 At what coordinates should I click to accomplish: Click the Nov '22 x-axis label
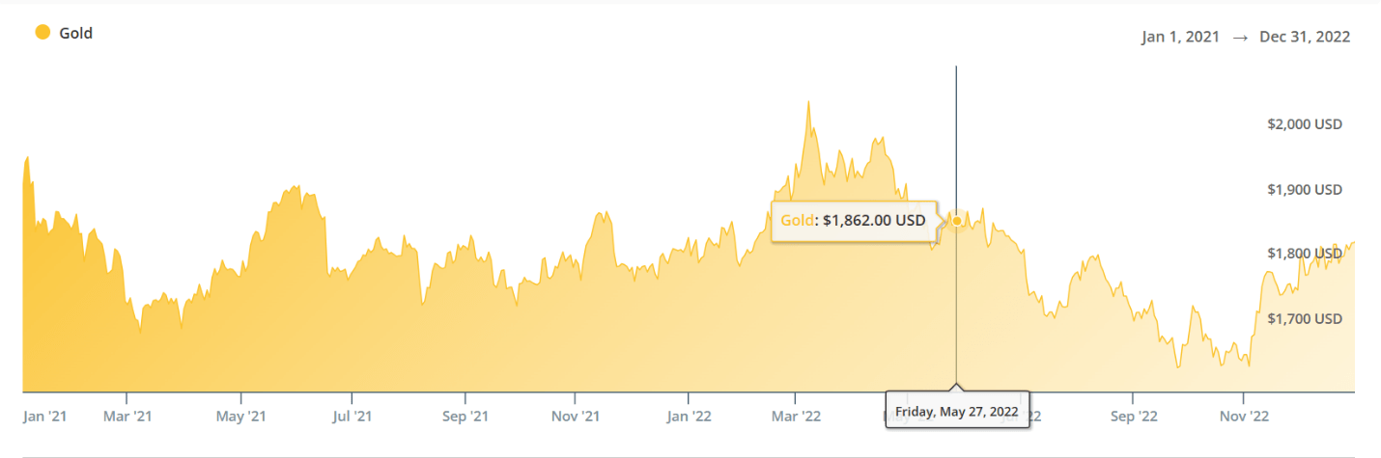click(x=1244, y=417)
